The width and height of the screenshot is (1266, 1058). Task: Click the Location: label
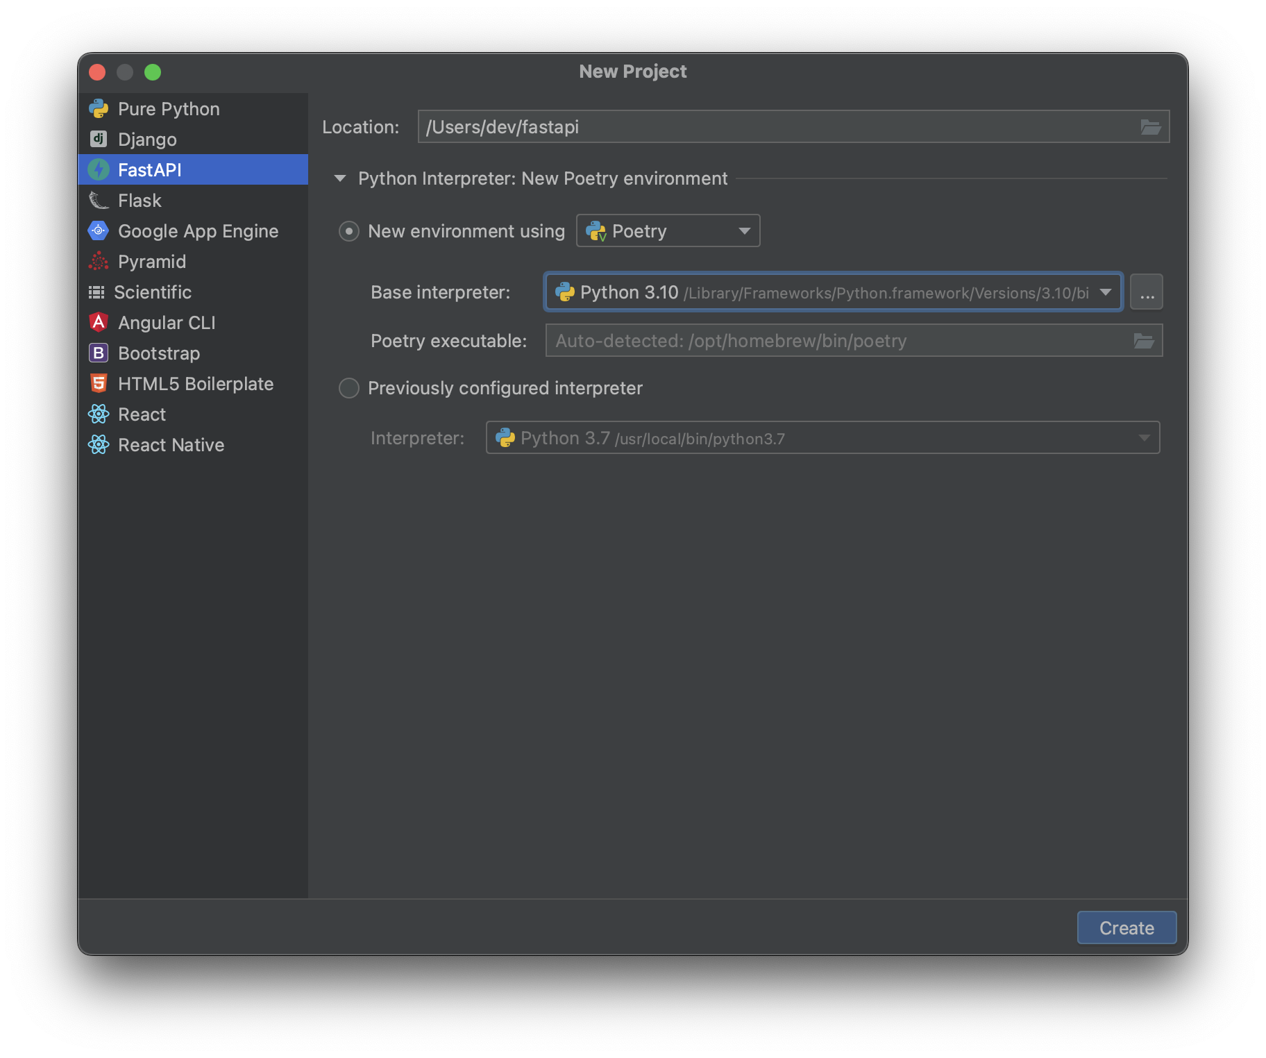tap(361, 127)
